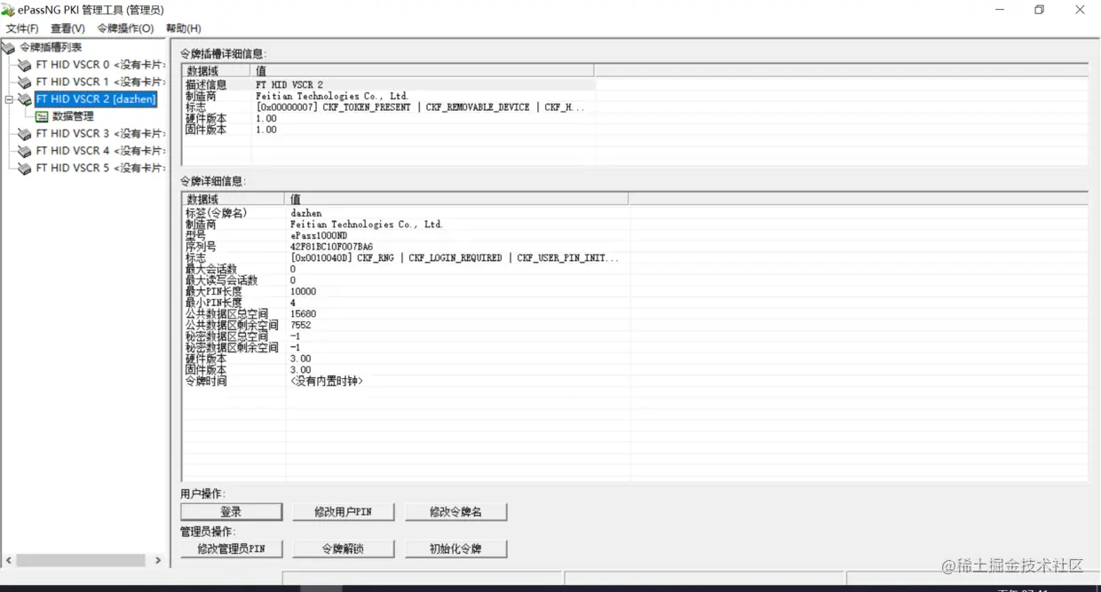1101x592 pixels.
Task: Click the token label value dazhen
Action: point(306,213)
